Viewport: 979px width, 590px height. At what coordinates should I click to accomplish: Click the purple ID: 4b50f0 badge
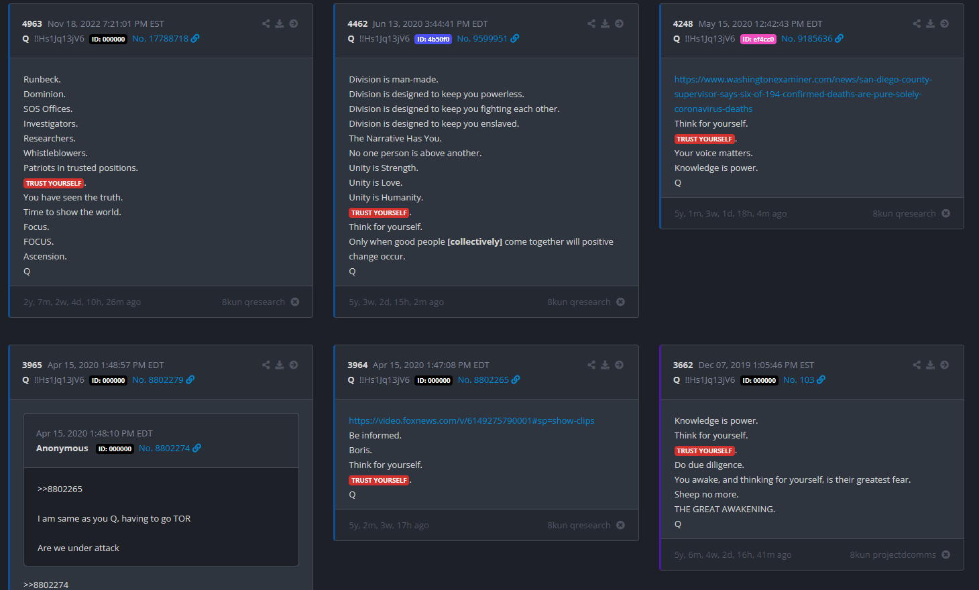click(x=433, y=39)
